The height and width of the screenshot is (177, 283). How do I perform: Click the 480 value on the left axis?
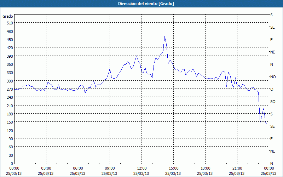(10, 32)
